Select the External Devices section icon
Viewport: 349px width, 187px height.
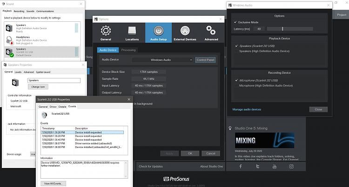(x=185, y=33)
